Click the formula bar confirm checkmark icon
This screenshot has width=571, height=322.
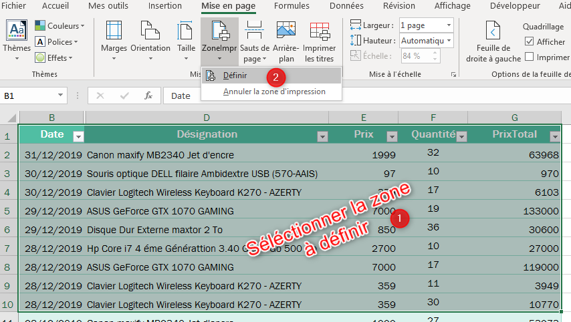pyautogui.click(x=124, y=96)
